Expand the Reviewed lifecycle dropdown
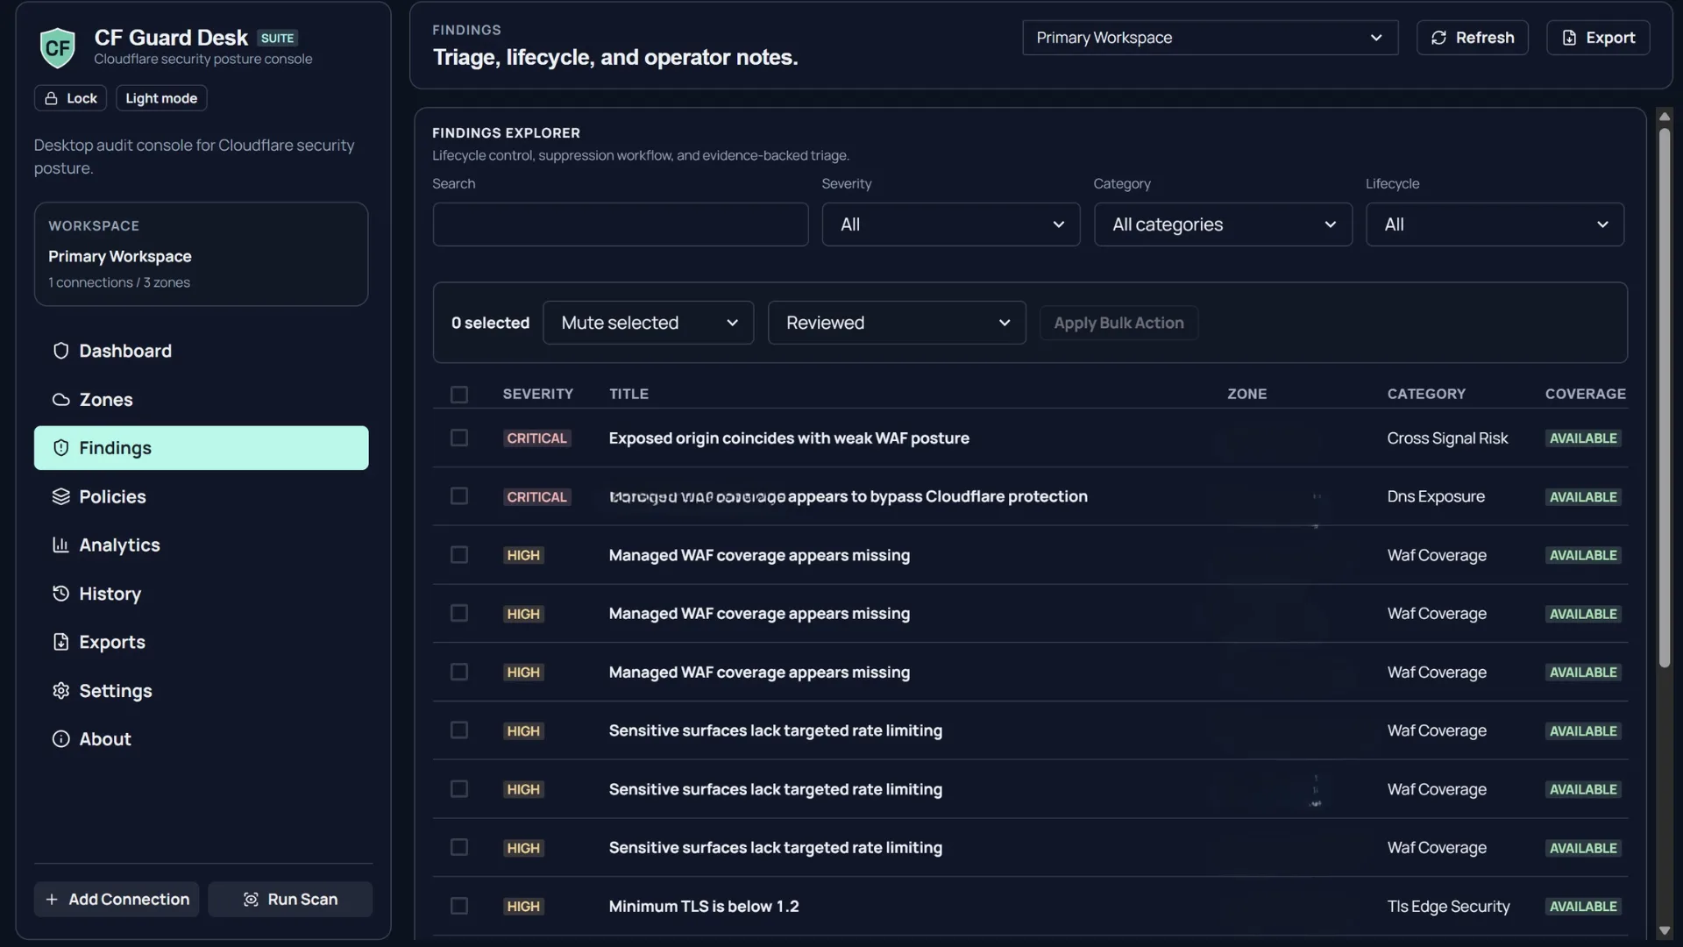This screenshot has height=947, width=1683. tap(897, 323)
